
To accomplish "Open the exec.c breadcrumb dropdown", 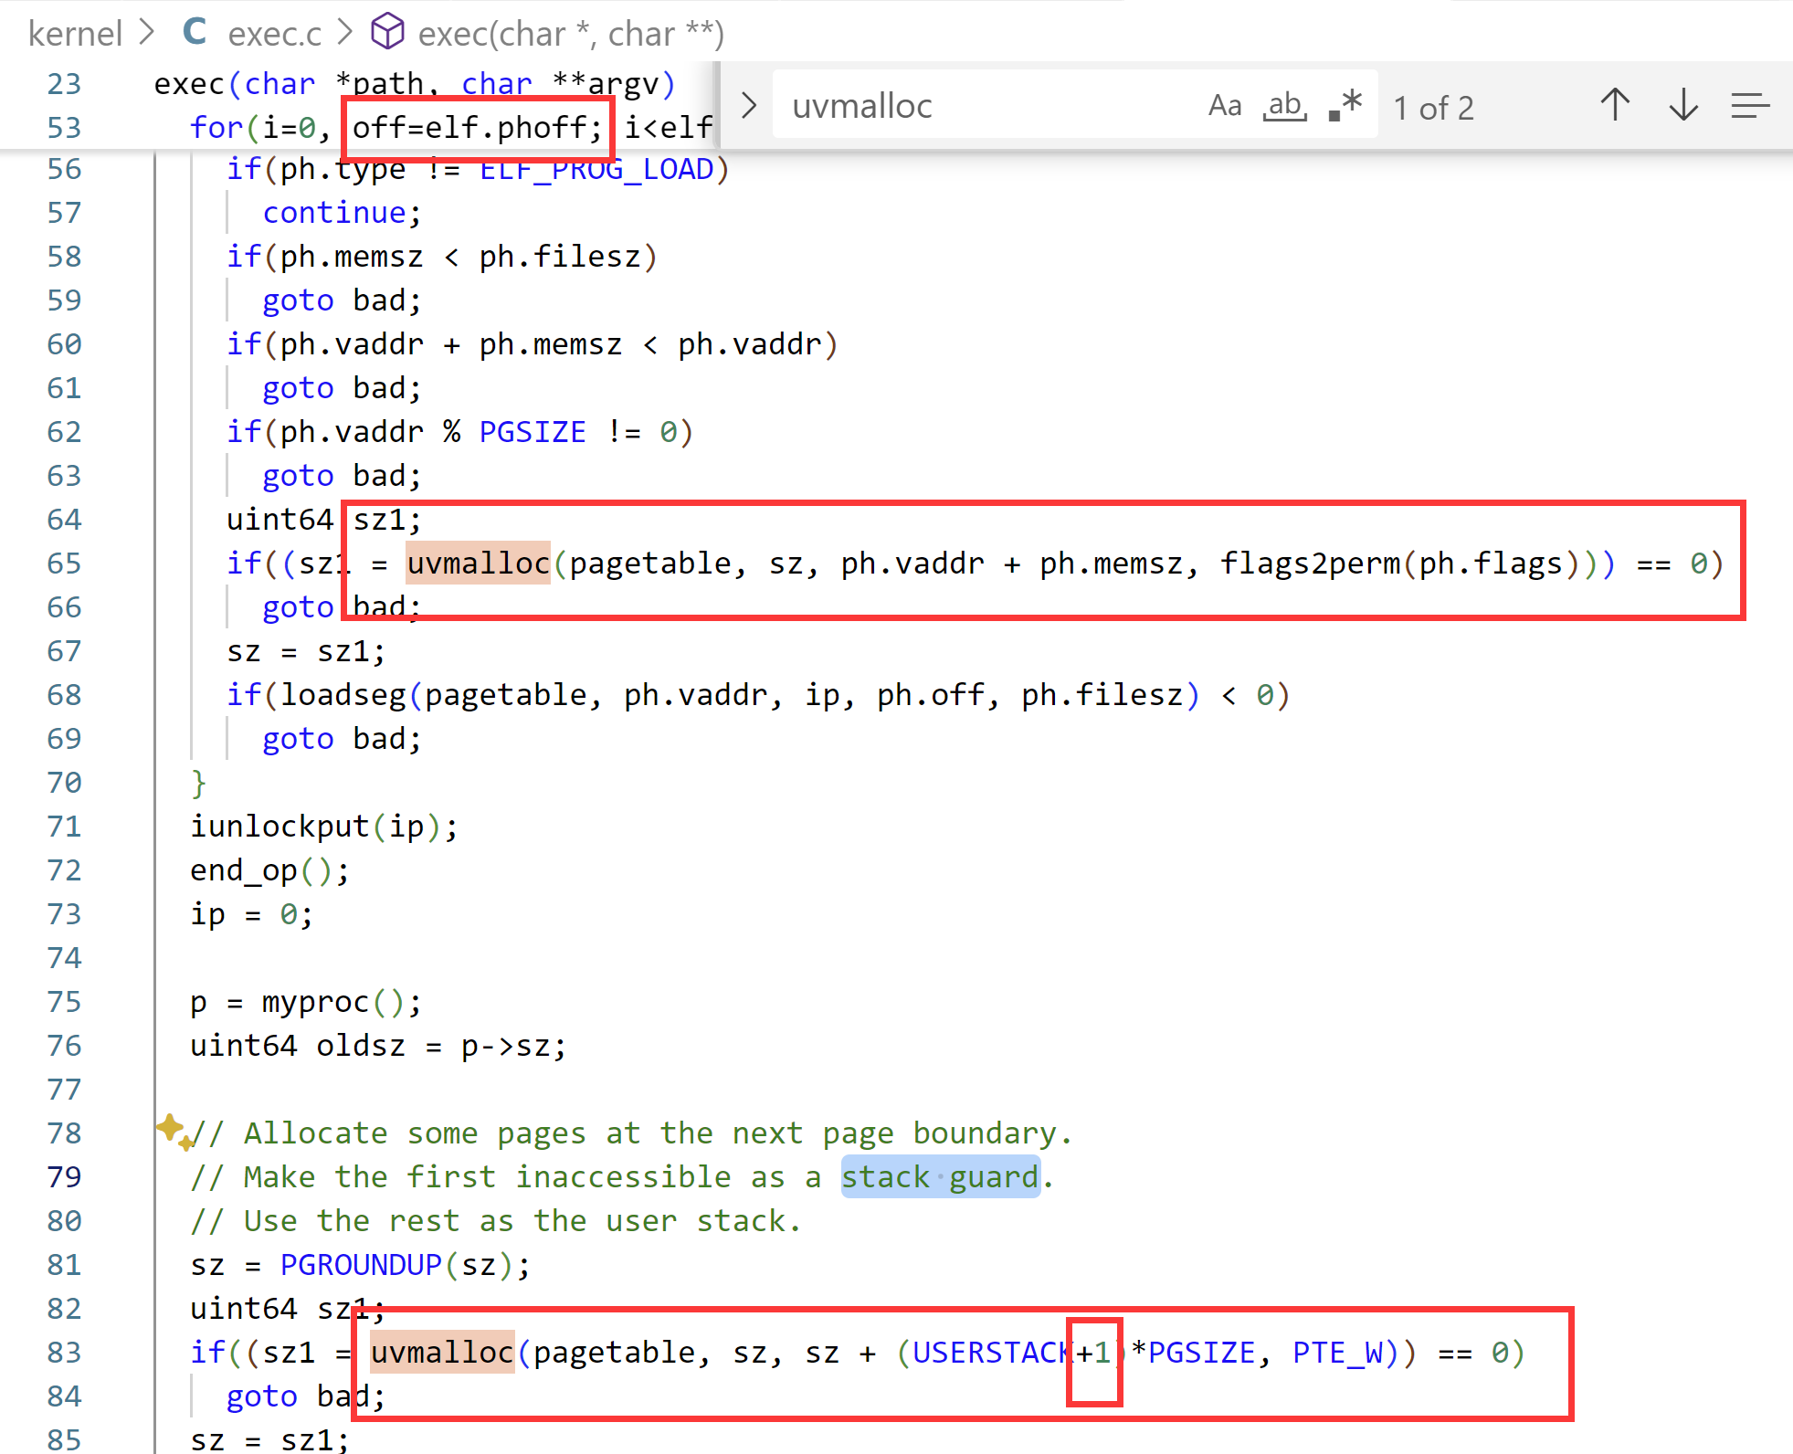I will (274, 33).
